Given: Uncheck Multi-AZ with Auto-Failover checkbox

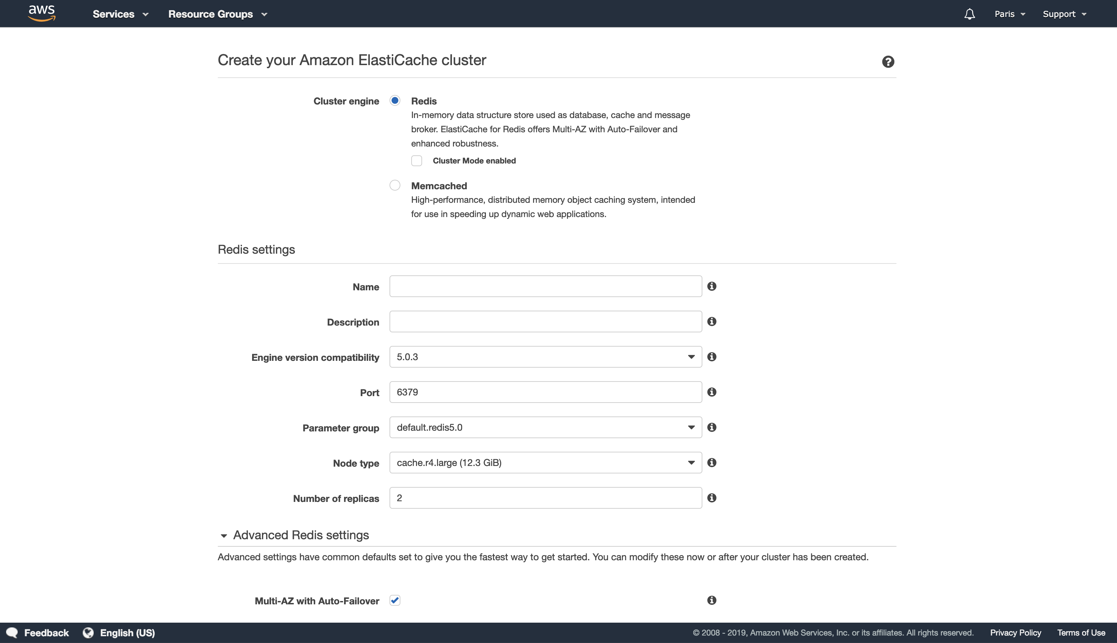Looking at the screenshot, I should coord(395,600).
